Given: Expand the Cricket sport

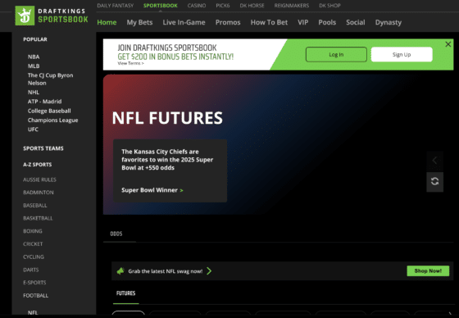Looking at the screenshot, I should (33, 244).
